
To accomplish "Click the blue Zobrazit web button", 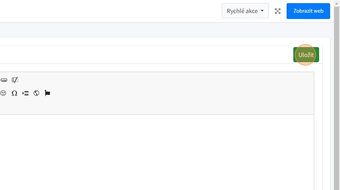I will pos(308,11).
